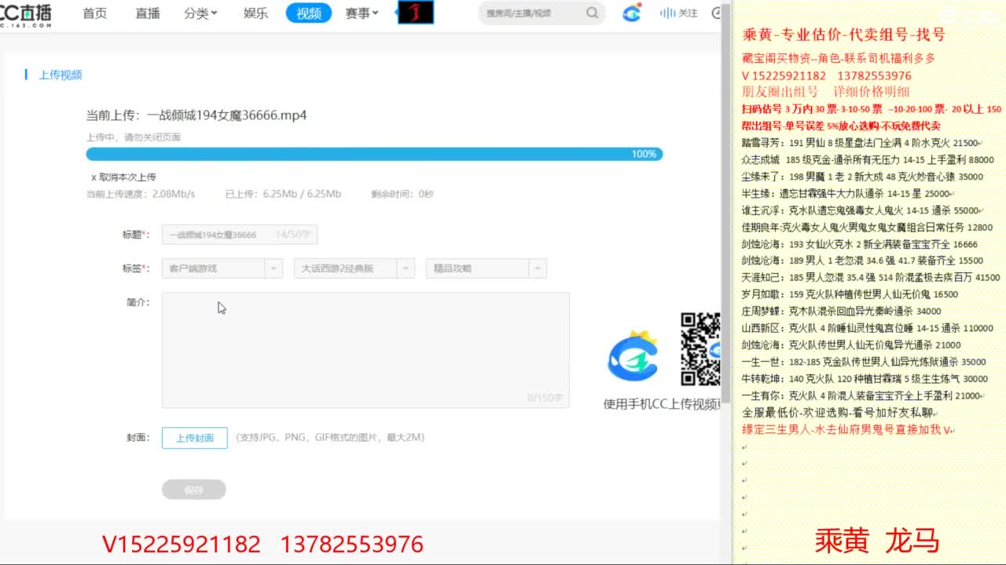
Task: Click the red promo banner thumbnail
Action: click(416, 13)
